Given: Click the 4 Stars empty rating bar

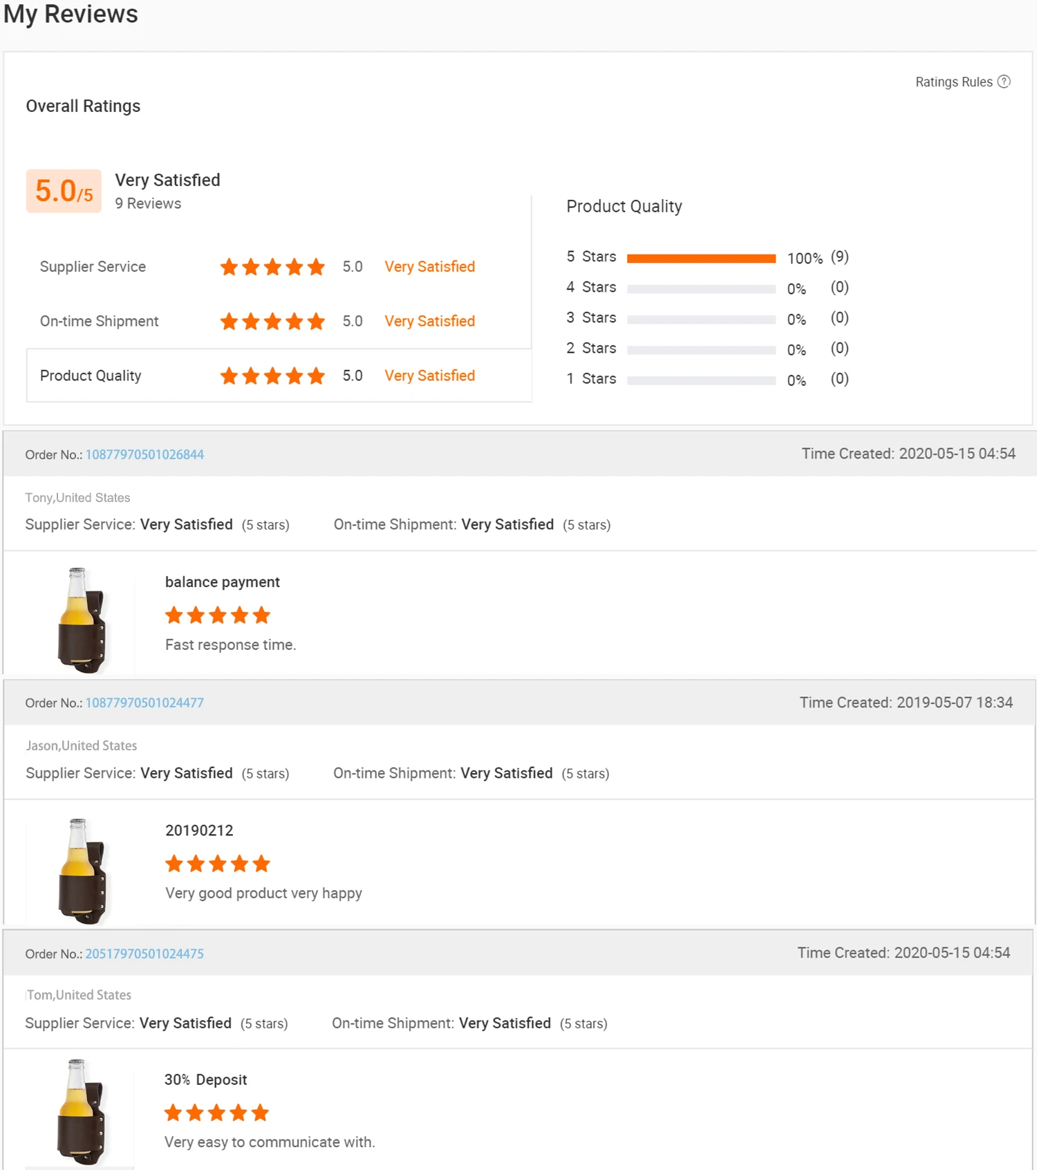Looking at the screenshot, I should tap(701, 289).
